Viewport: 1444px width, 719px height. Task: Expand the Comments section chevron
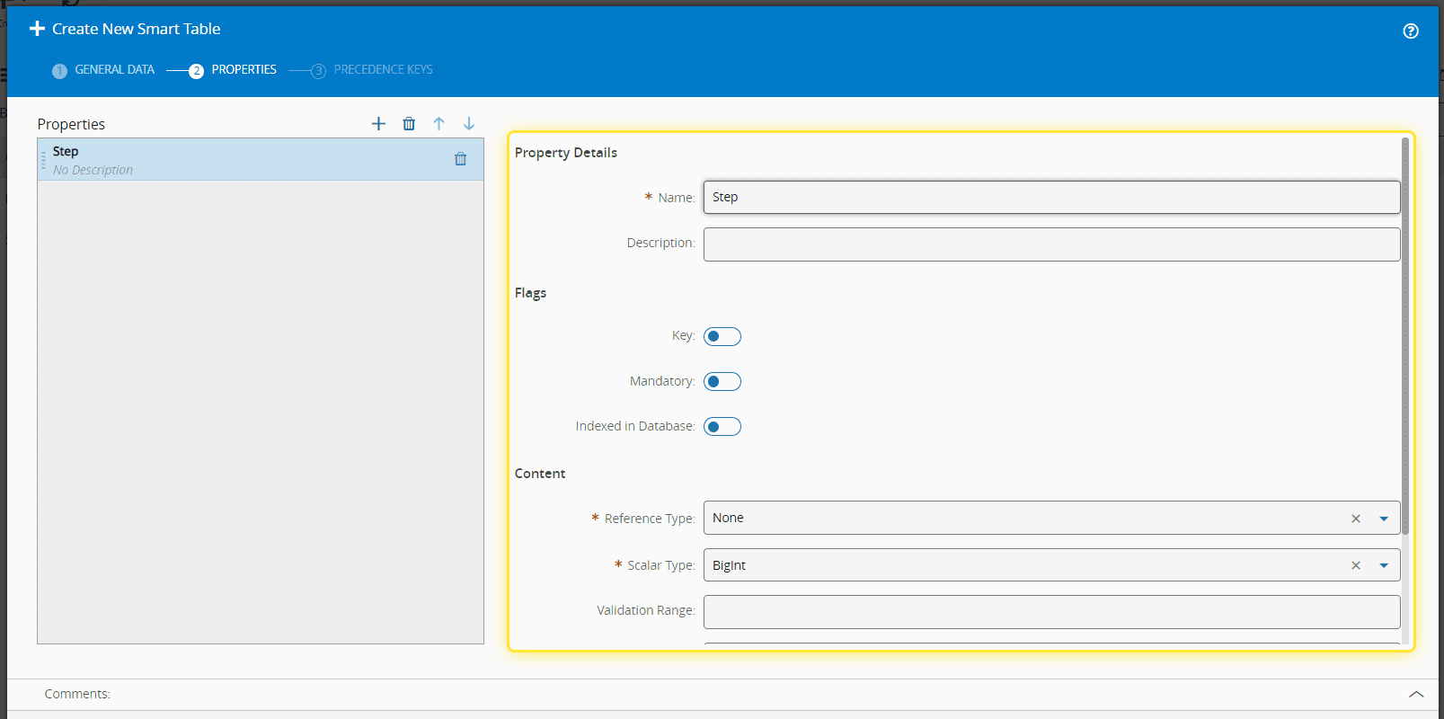point(1416,695)
